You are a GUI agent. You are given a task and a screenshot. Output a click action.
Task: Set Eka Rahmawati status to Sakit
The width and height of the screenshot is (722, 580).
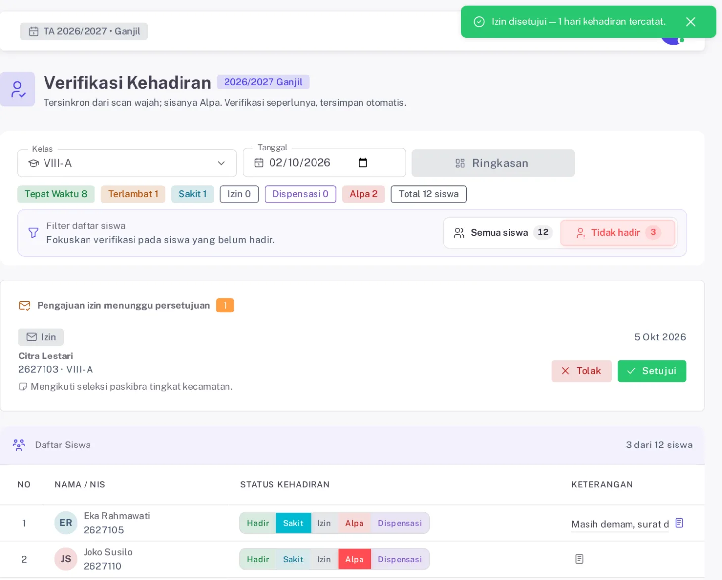click(293, 523)
